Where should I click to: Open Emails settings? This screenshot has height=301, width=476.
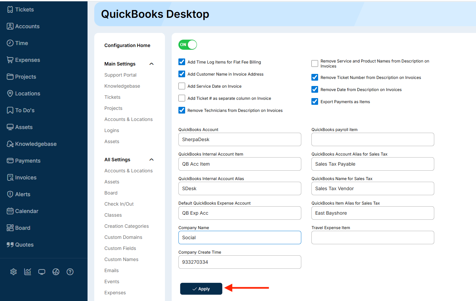pos(111,270)
